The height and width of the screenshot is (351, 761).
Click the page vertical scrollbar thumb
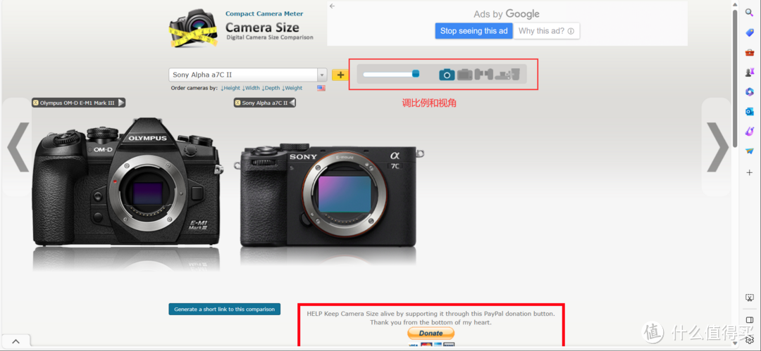tap(735, 77)
